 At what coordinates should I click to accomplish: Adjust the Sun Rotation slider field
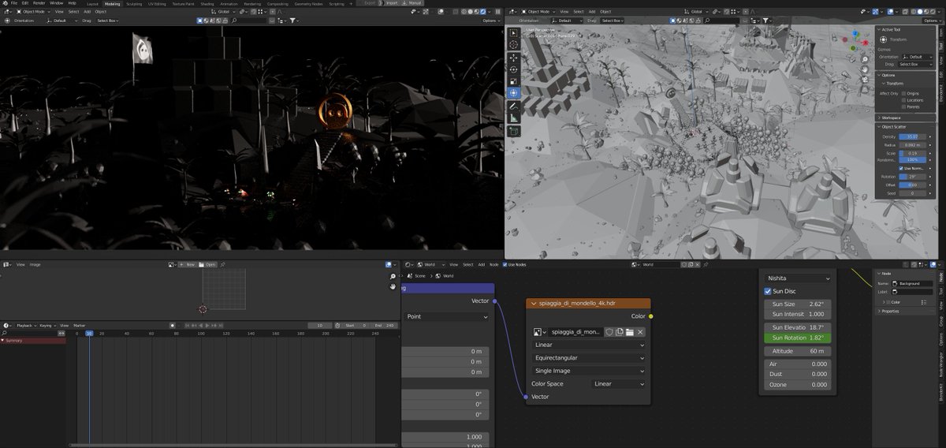pos(798,338)
